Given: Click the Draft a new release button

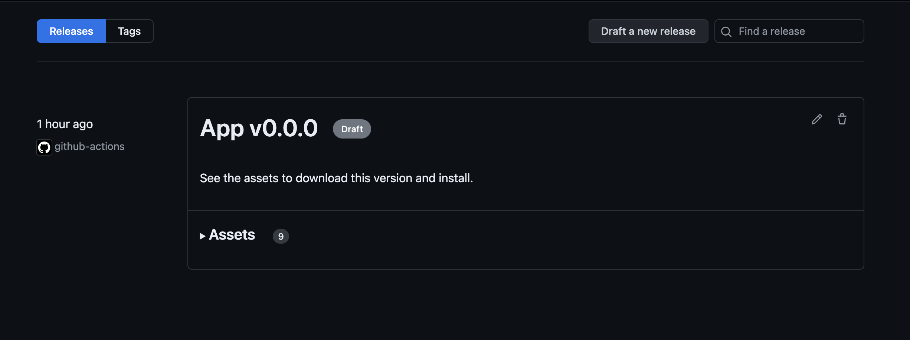Looking at the screenshot, I should click(648, 31).
